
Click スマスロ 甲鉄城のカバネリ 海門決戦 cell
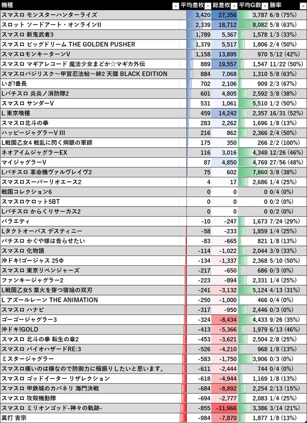90,389
